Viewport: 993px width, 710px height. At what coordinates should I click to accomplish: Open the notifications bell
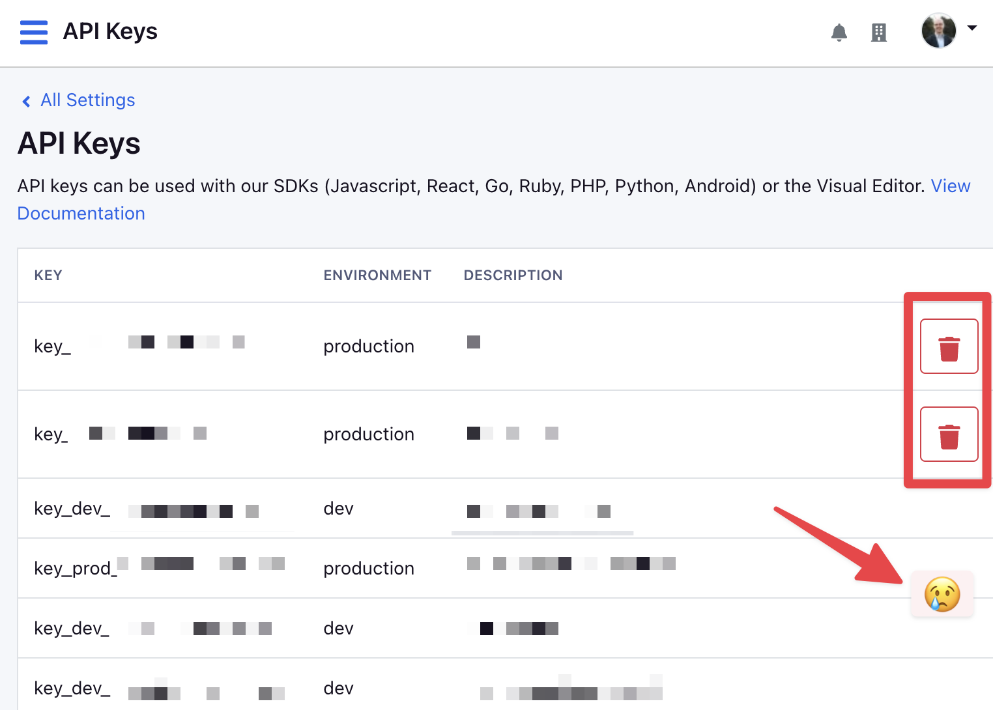(839, 33)
